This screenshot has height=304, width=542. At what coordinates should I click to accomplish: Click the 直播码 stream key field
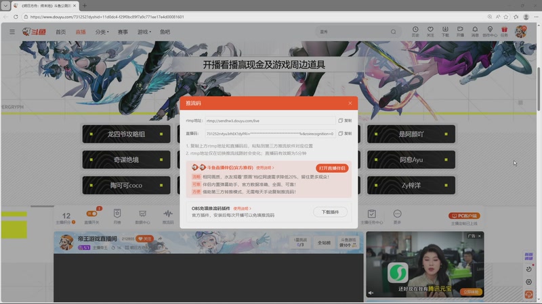270,133
